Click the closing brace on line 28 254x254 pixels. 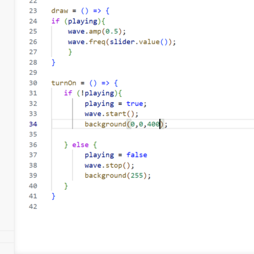click(x=53, y=62)
